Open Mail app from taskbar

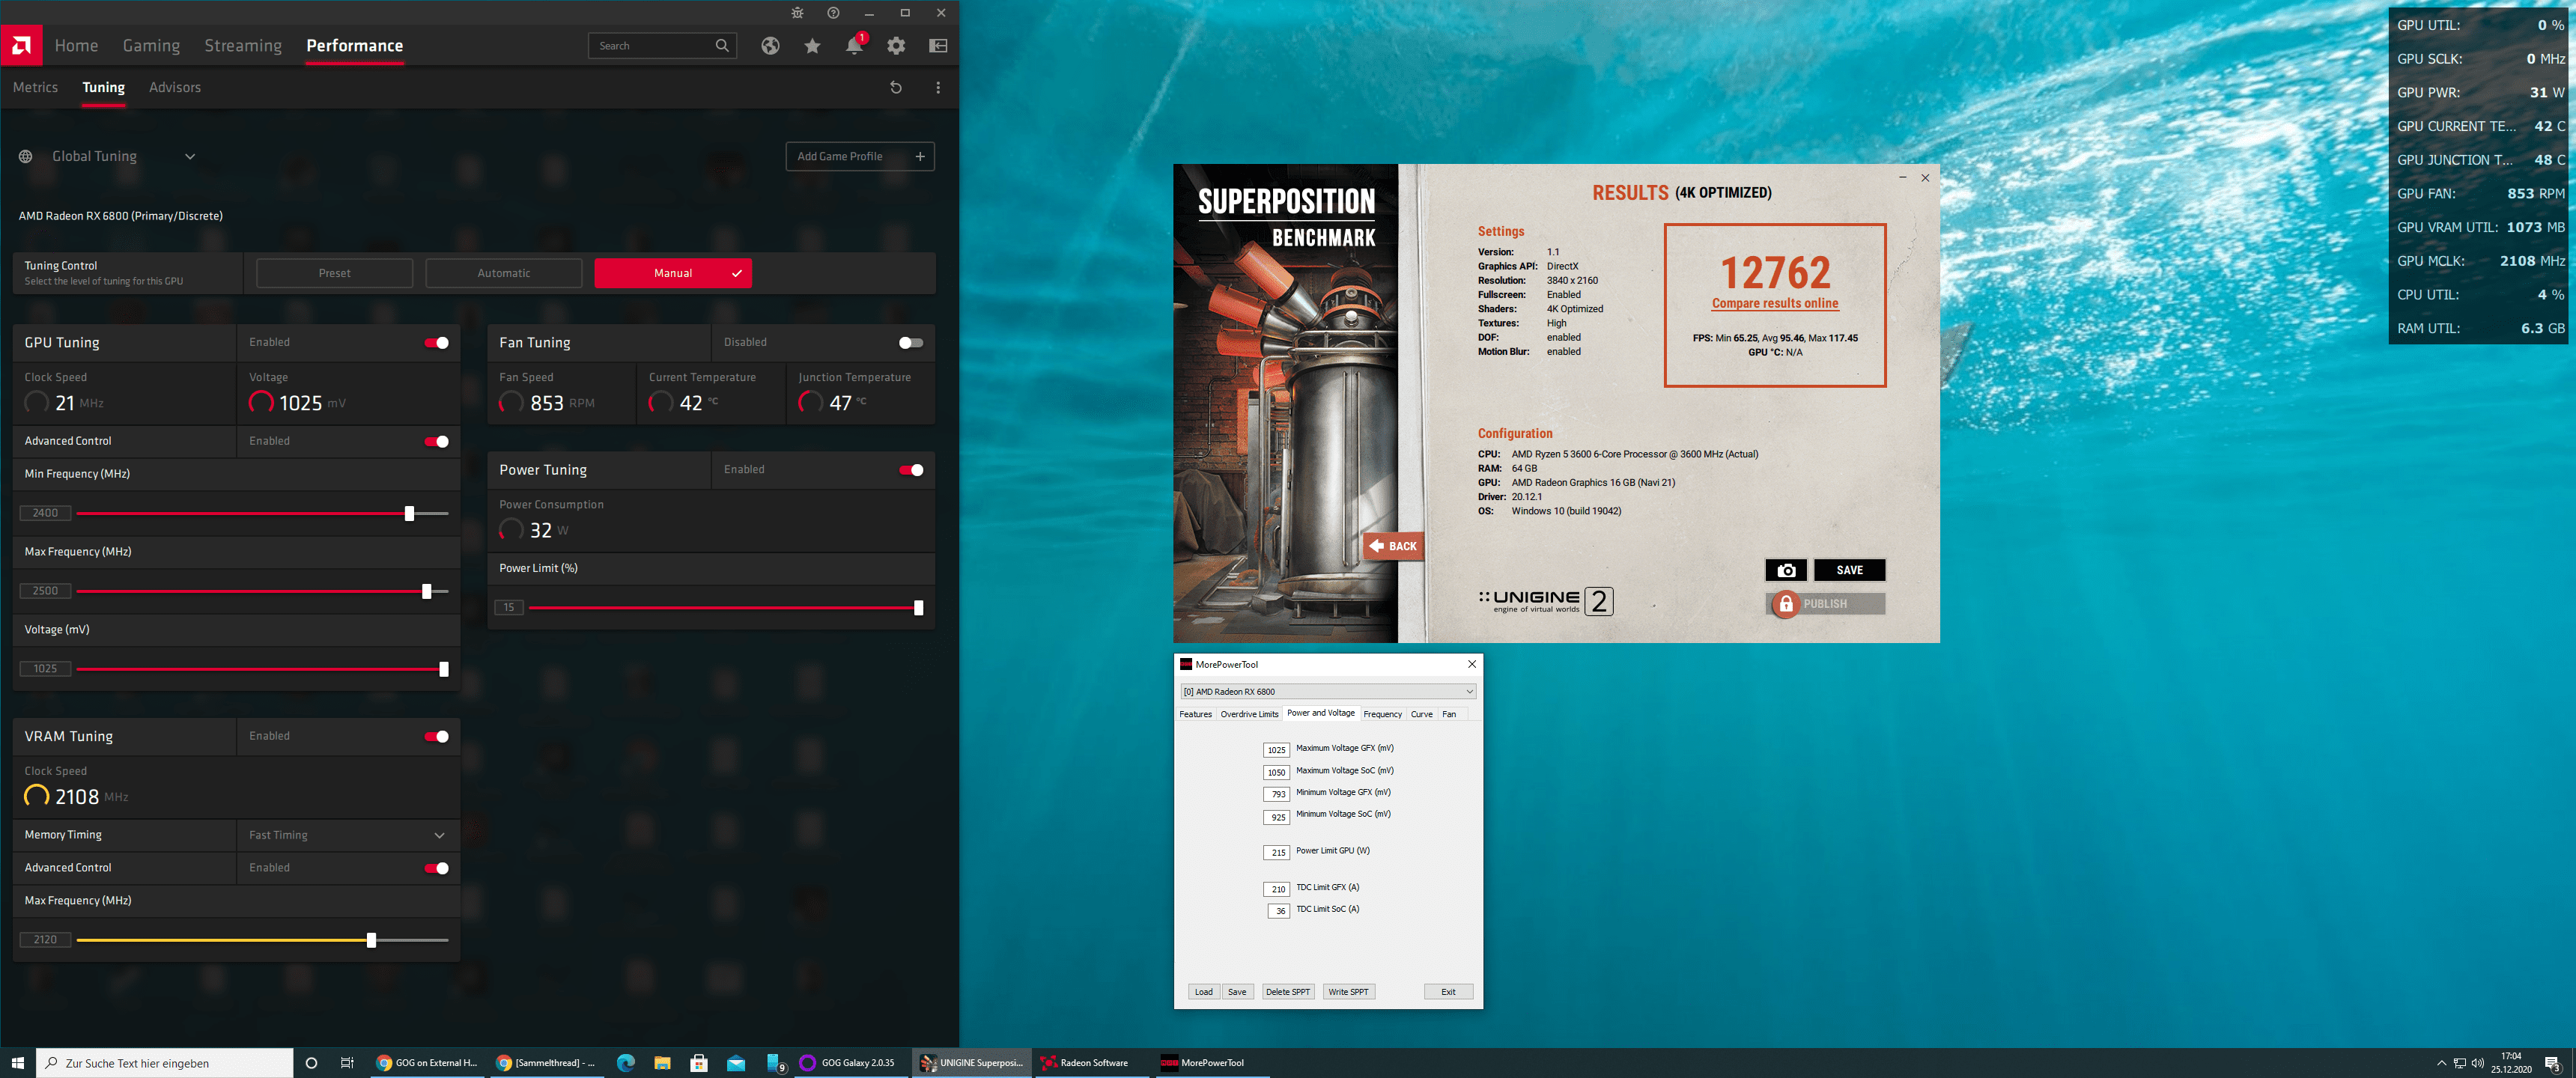(736, 1063)
